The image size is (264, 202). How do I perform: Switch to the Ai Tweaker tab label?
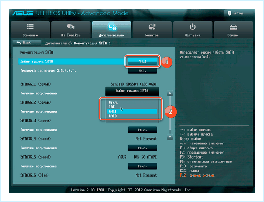tap(71, 35)
